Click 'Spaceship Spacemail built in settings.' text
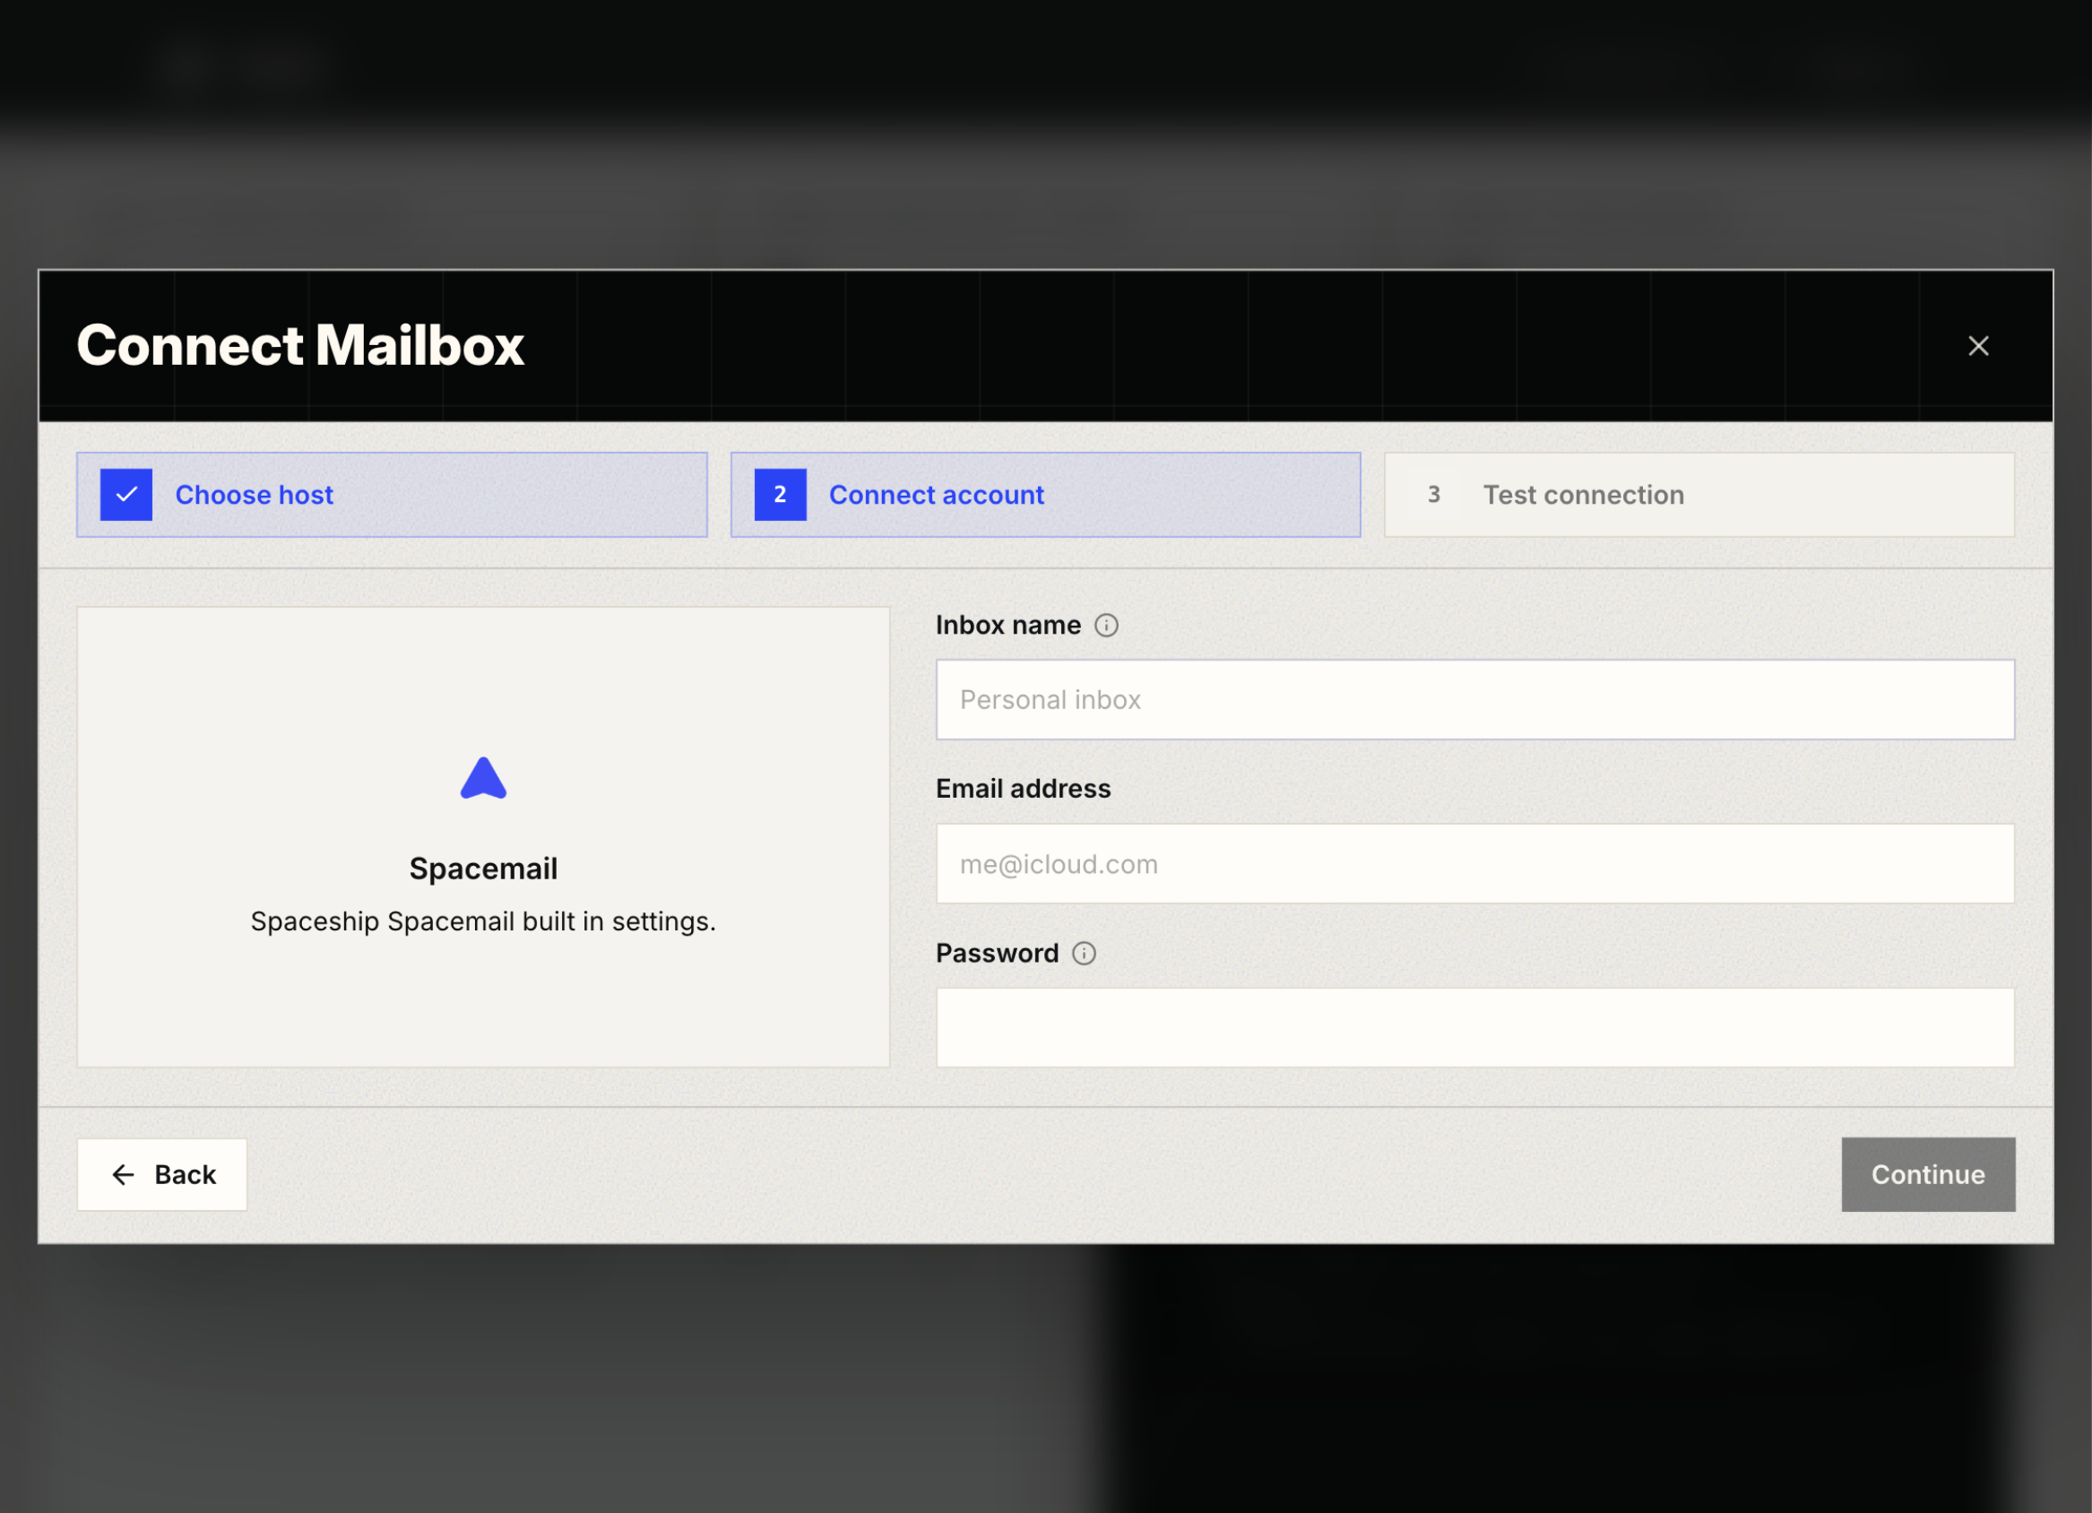This screenshot has height=1513, width=2092. tap(483, 921)
